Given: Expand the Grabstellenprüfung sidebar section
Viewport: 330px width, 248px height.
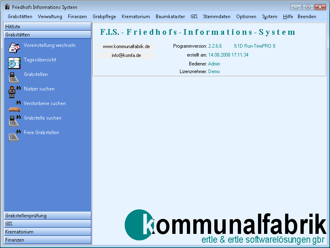Looking at the screenshot, I should pos(48,216).
